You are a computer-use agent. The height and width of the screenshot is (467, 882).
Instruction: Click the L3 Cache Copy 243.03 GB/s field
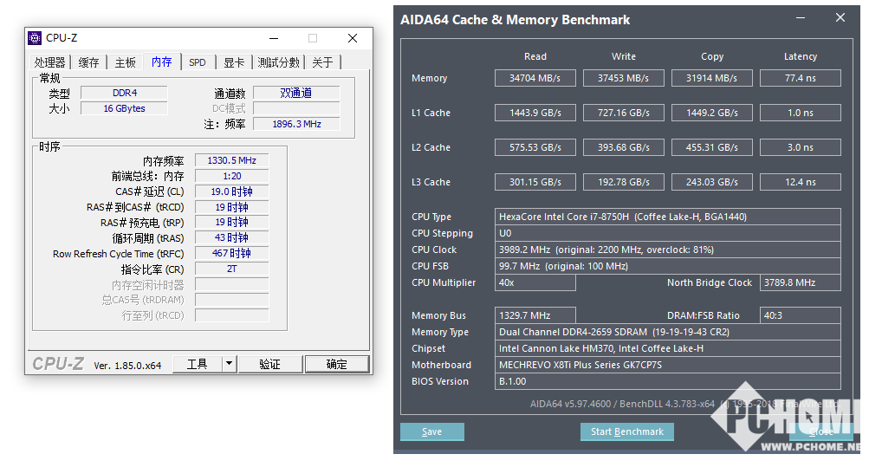(711, 182)
